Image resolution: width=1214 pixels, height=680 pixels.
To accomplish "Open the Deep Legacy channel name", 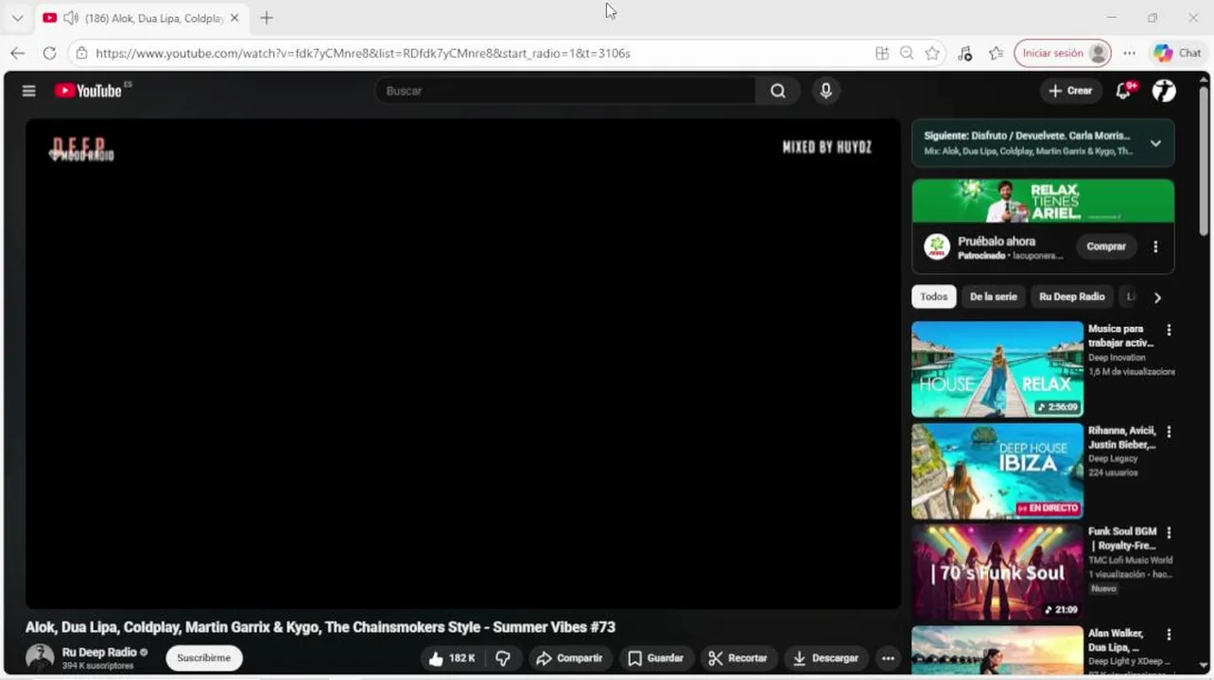I will coord(1113,459).
